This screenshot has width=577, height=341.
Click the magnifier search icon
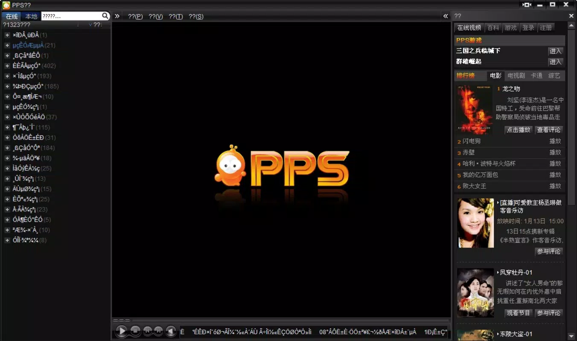(x=105, y=16)
